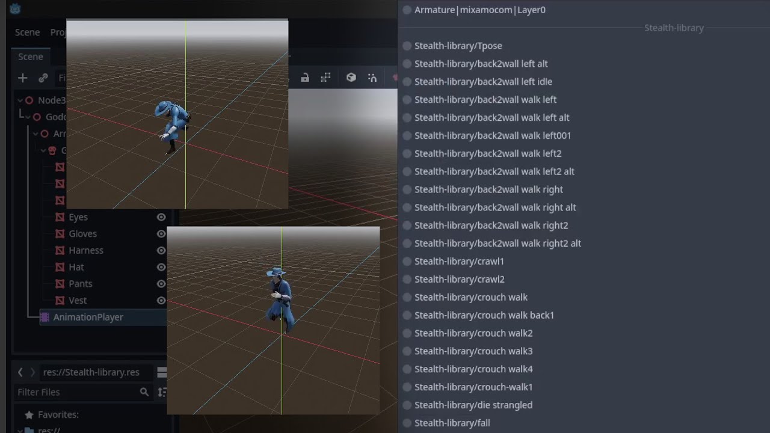Viewport: 770px width, 433px height.
Task: Hide the Eyes mesh
Action: coord(161,217)
